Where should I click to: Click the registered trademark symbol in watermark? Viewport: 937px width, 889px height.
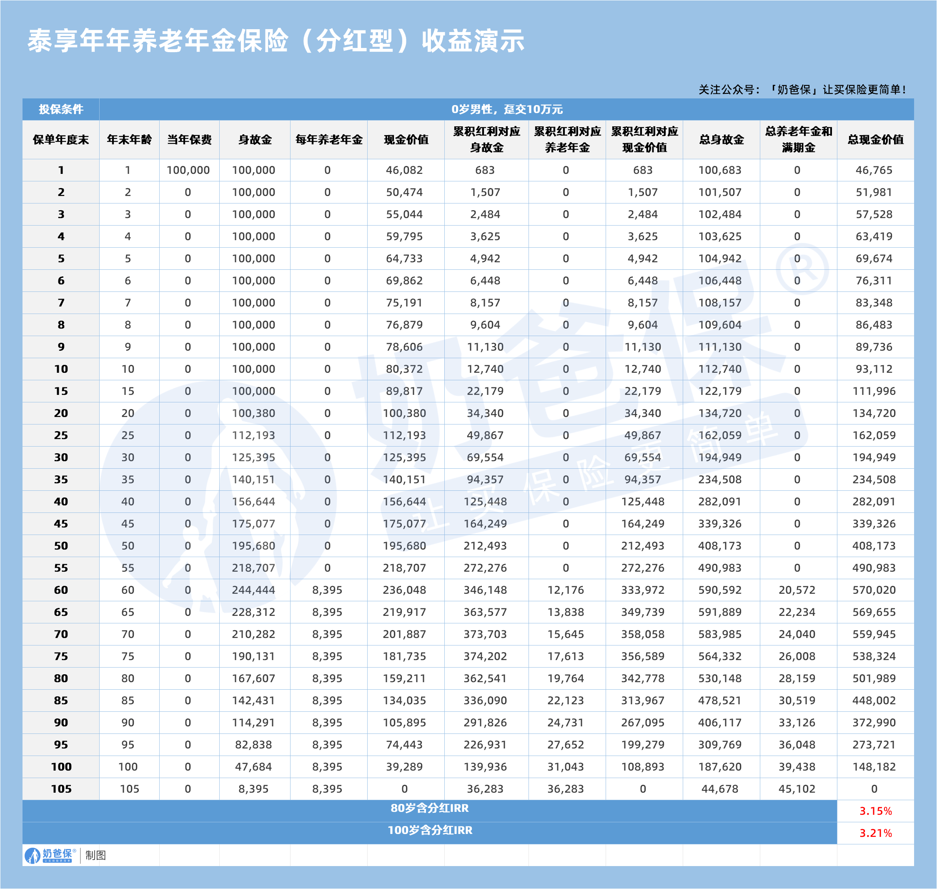pos(802,269)
